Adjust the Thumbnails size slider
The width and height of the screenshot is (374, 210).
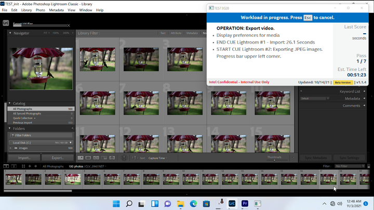click(274, 160)
